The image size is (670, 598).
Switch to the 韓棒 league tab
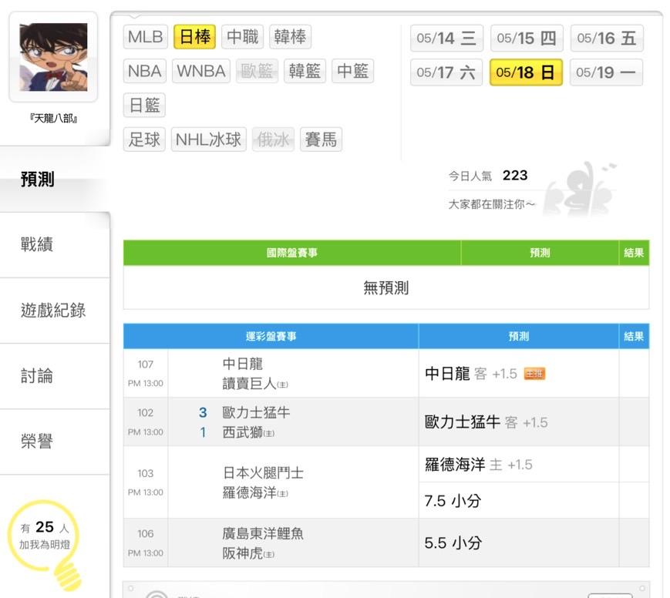click(x=291, y=37)
